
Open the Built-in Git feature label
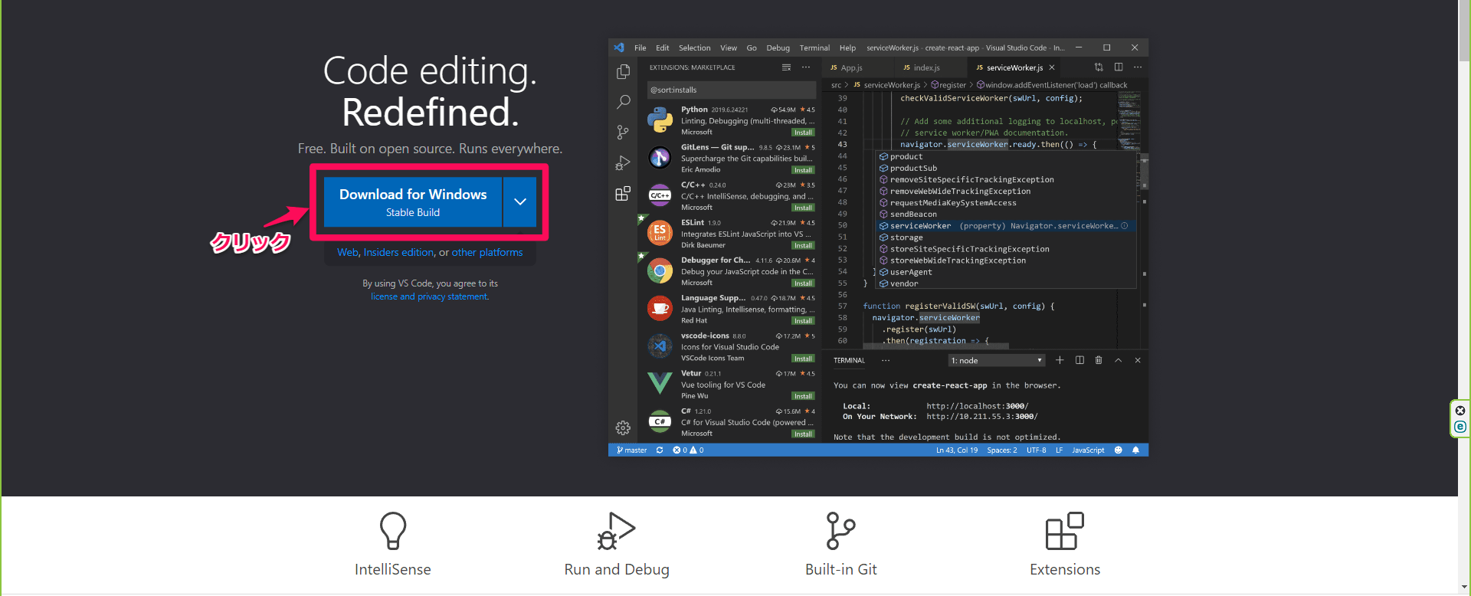pos(841,569)
